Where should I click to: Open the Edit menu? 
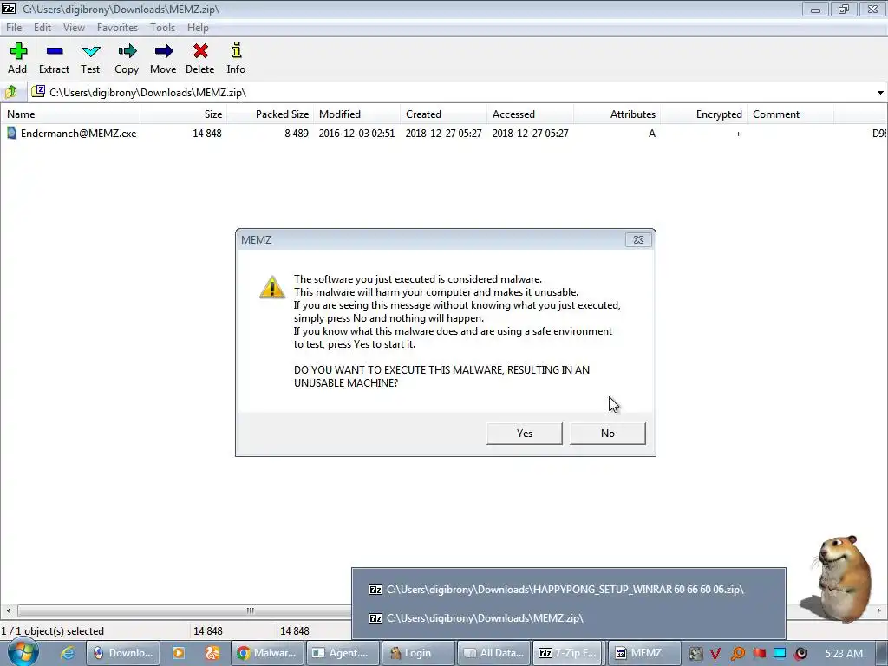[42, 28]
